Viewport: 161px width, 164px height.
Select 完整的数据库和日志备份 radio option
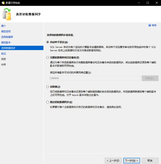(47, 58)
